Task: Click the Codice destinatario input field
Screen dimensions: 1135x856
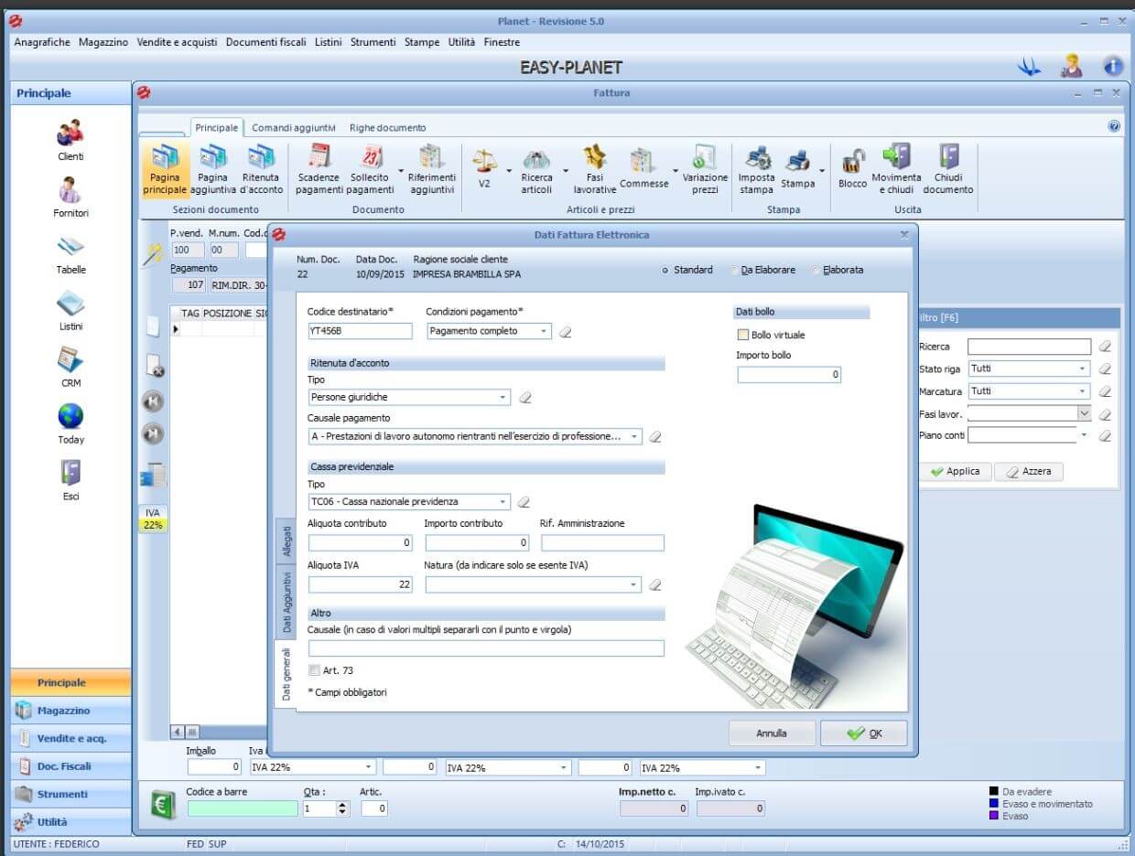Action: tap(360, 331)
